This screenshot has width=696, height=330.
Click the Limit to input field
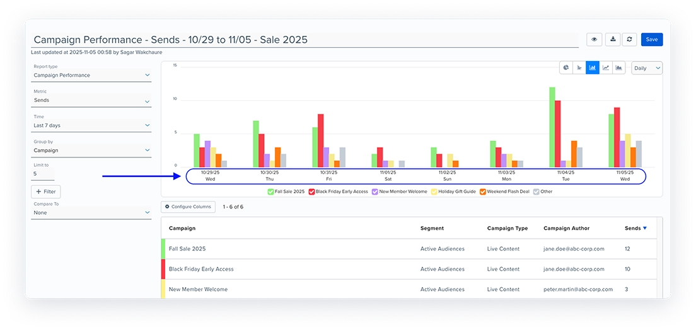point(43,174)
